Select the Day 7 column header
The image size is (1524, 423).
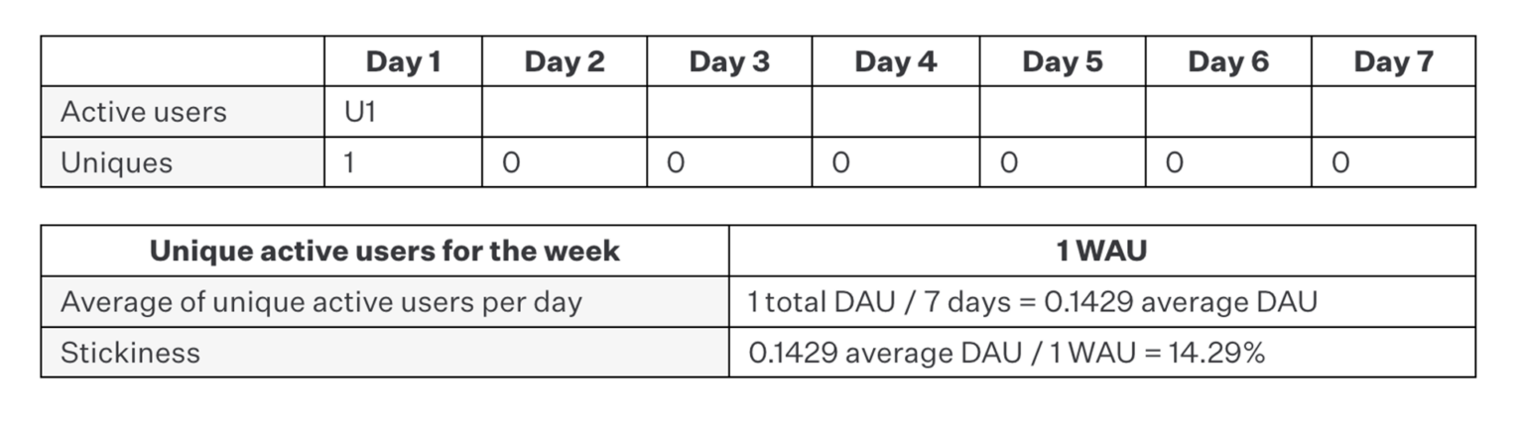(1393, 62)
